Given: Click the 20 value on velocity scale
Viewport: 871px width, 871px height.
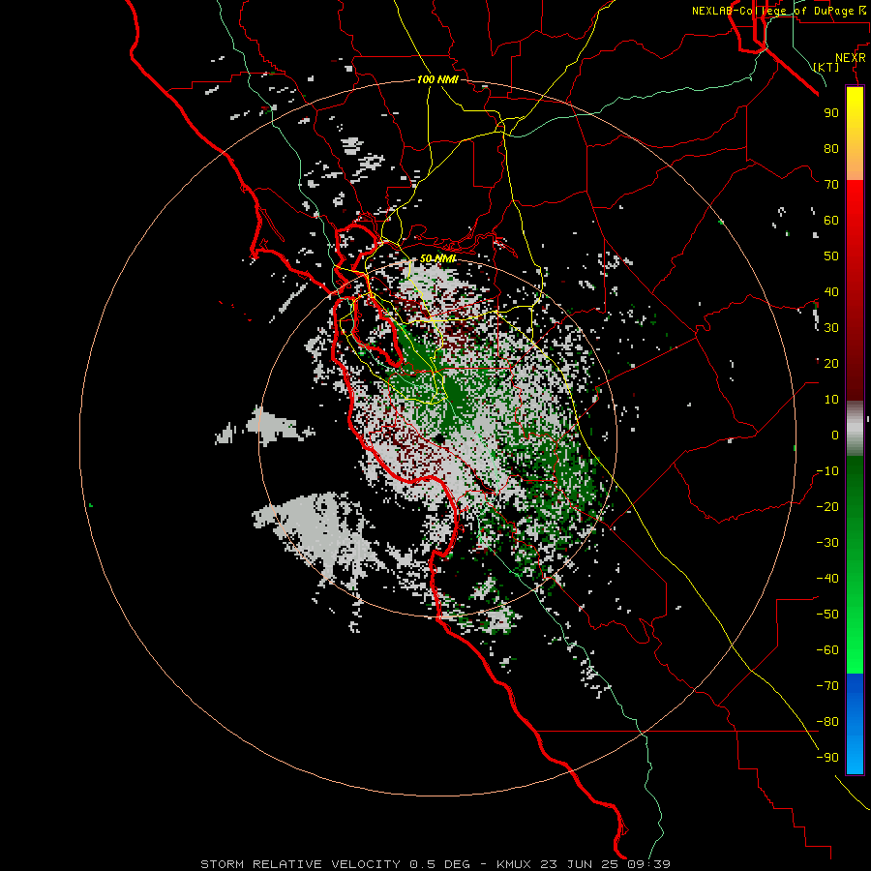Looking at the screenshot, I should pos(831,363).
